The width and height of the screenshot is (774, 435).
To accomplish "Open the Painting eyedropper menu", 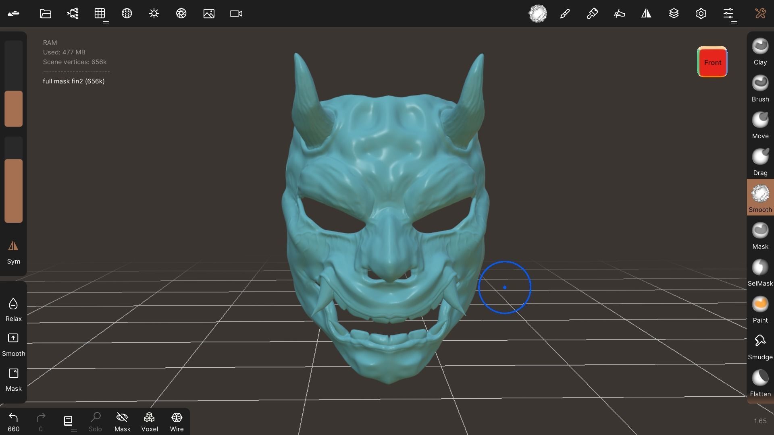I will (592, 14).
